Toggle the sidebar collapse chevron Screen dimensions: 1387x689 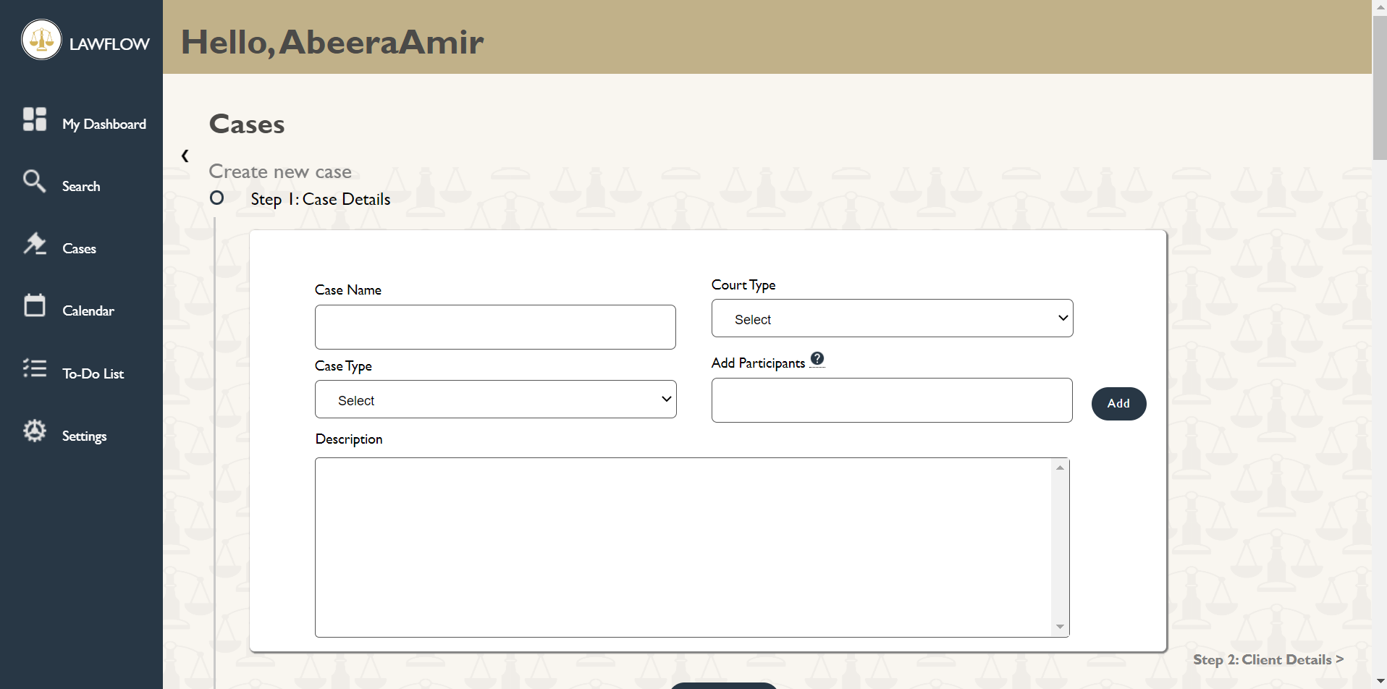pos(185,156)
